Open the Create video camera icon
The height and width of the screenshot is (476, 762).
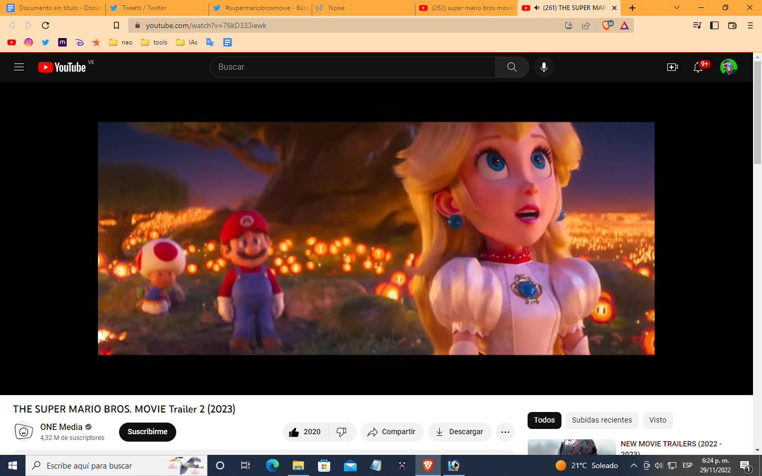673,67
